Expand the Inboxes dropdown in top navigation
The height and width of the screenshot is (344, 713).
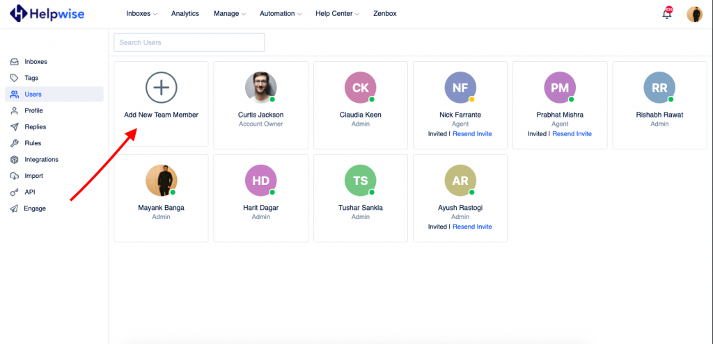[141, 14]
